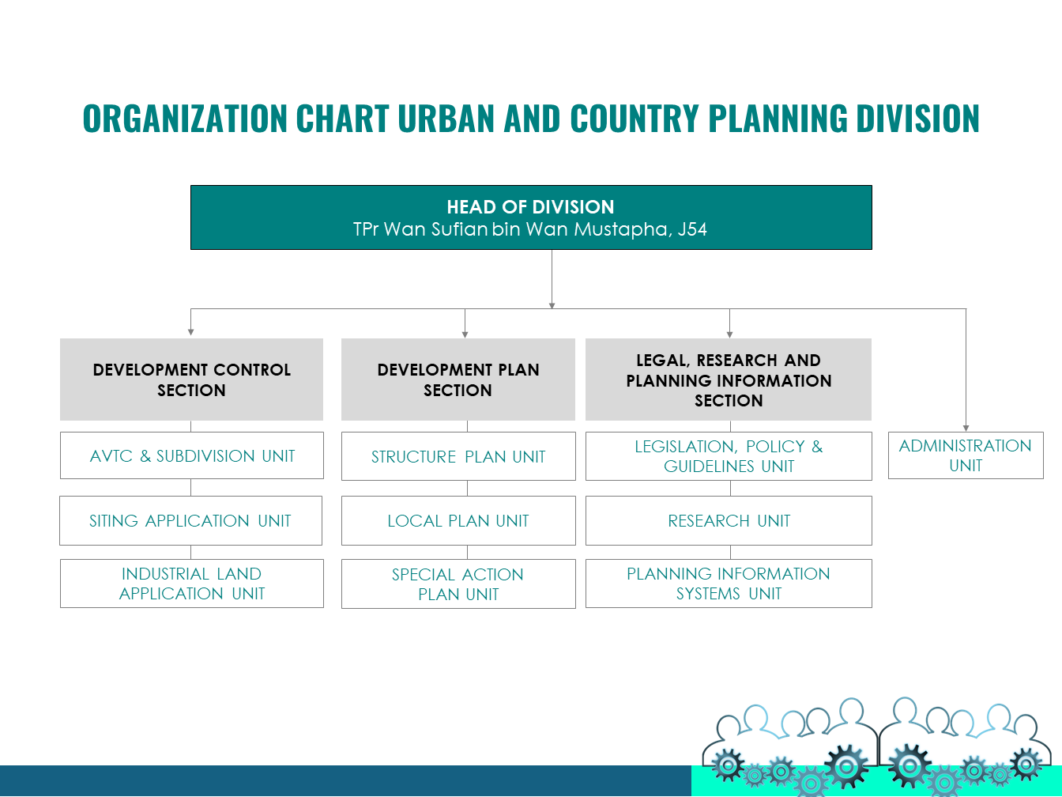Select the Head of Division box
The height and width of the screenshot is (797, 1062).
tap(530, 217)
